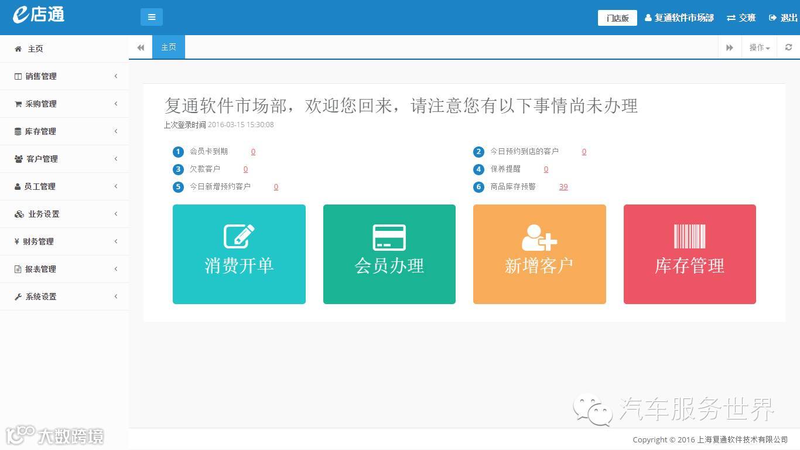This screenshot has width=800, height=450.
Task: Open the 操作 dropdown
Action: click(x=760, y=47)
